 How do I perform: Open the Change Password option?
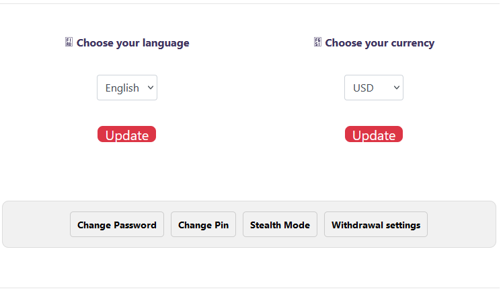(x=117, y=225)
